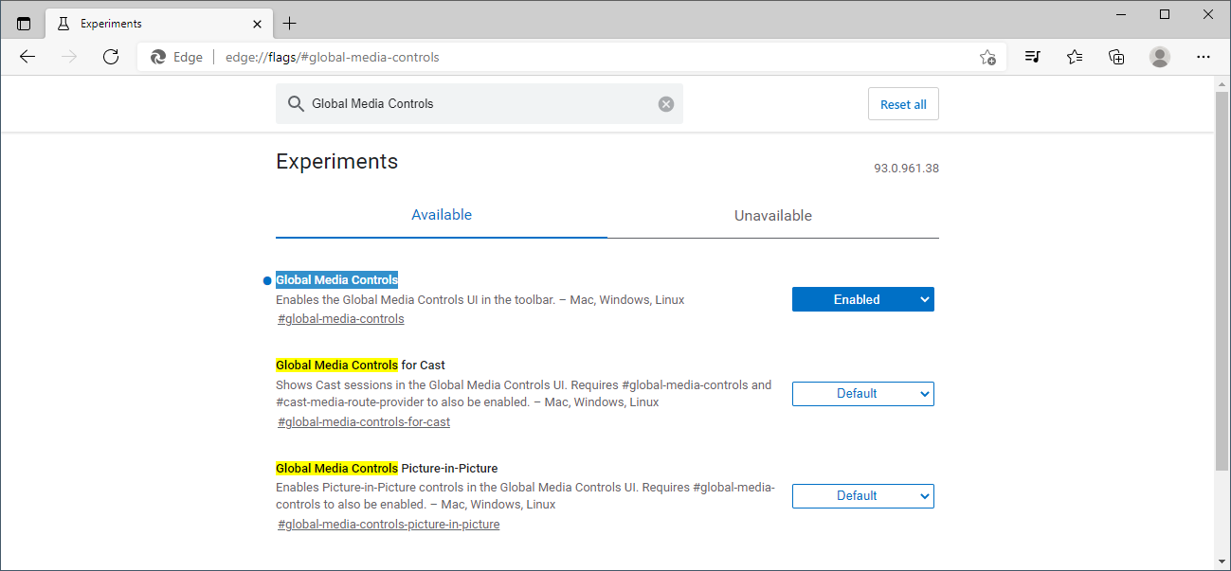The image size is (1231, 571).
Task: Open Picture-in-Picture Default dropdown
Action: pyautogui.click(x=862, y=496)
